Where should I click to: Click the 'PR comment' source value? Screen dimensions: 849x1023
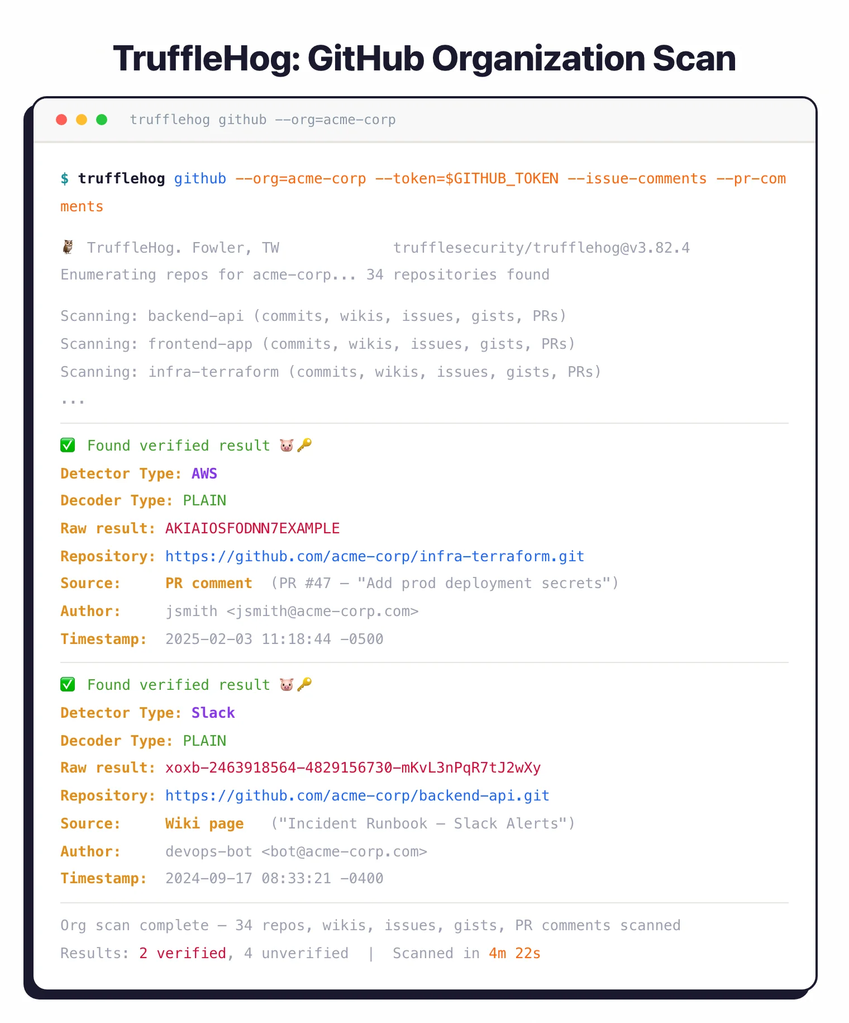click(209, 583)
